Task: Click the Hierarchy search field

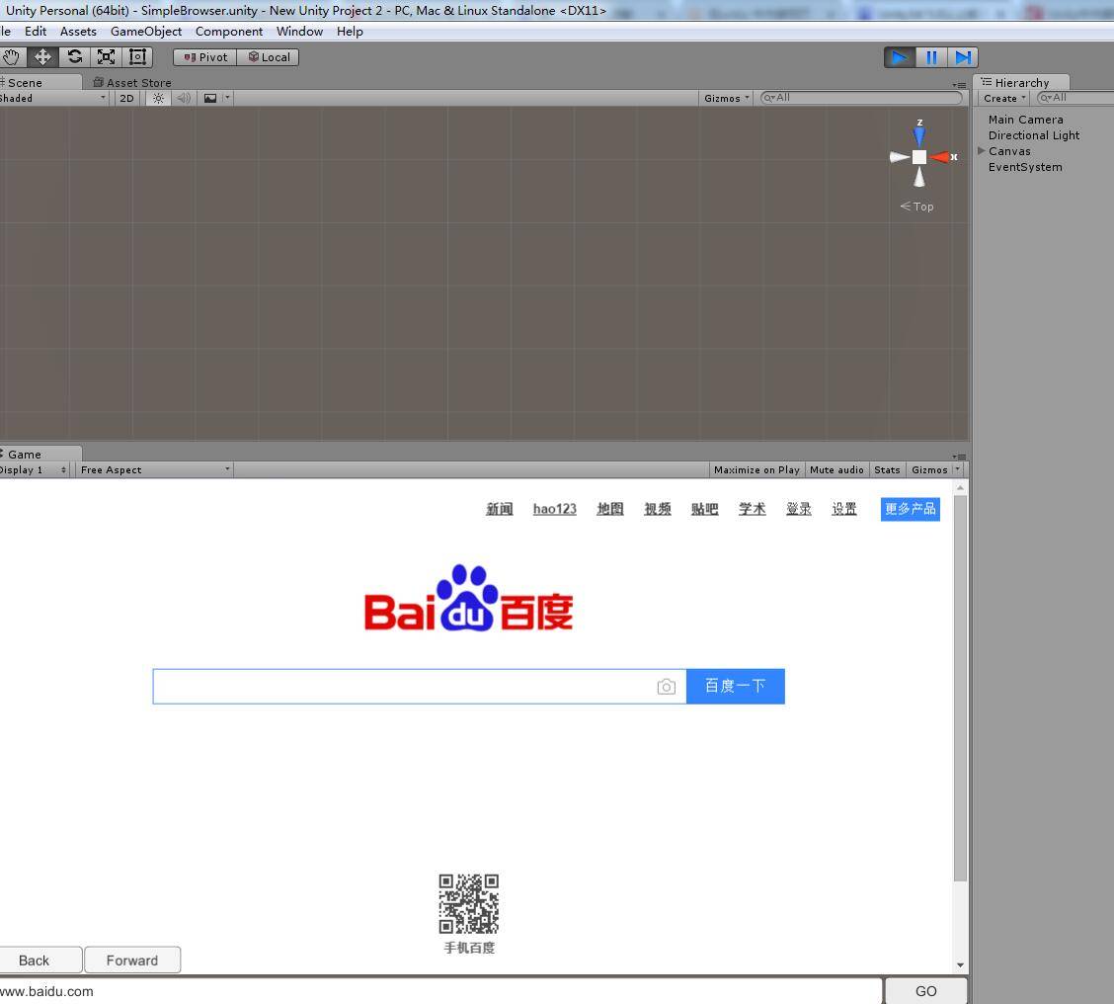Action: [1075, 98]
